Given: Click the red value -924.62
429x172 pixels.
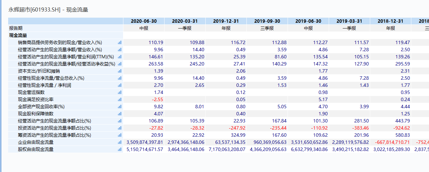Looking at the screenshot, I should point(402,128).
